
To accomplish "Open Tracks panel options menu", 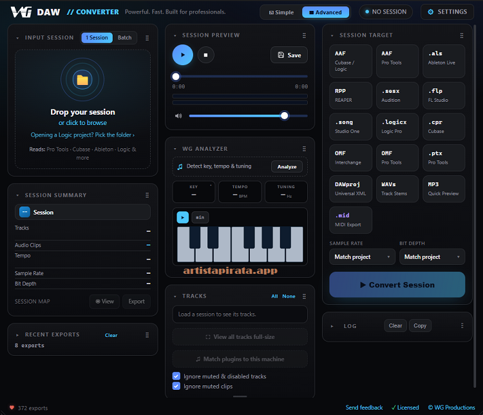I will pos(304,296).
